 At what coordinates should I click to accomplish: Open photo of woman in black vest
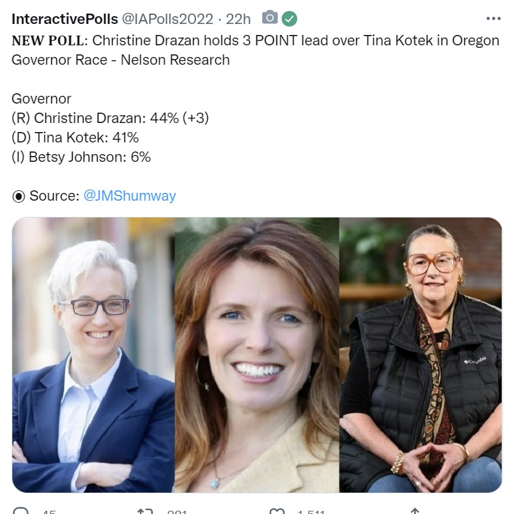click(x=421, y=355)
